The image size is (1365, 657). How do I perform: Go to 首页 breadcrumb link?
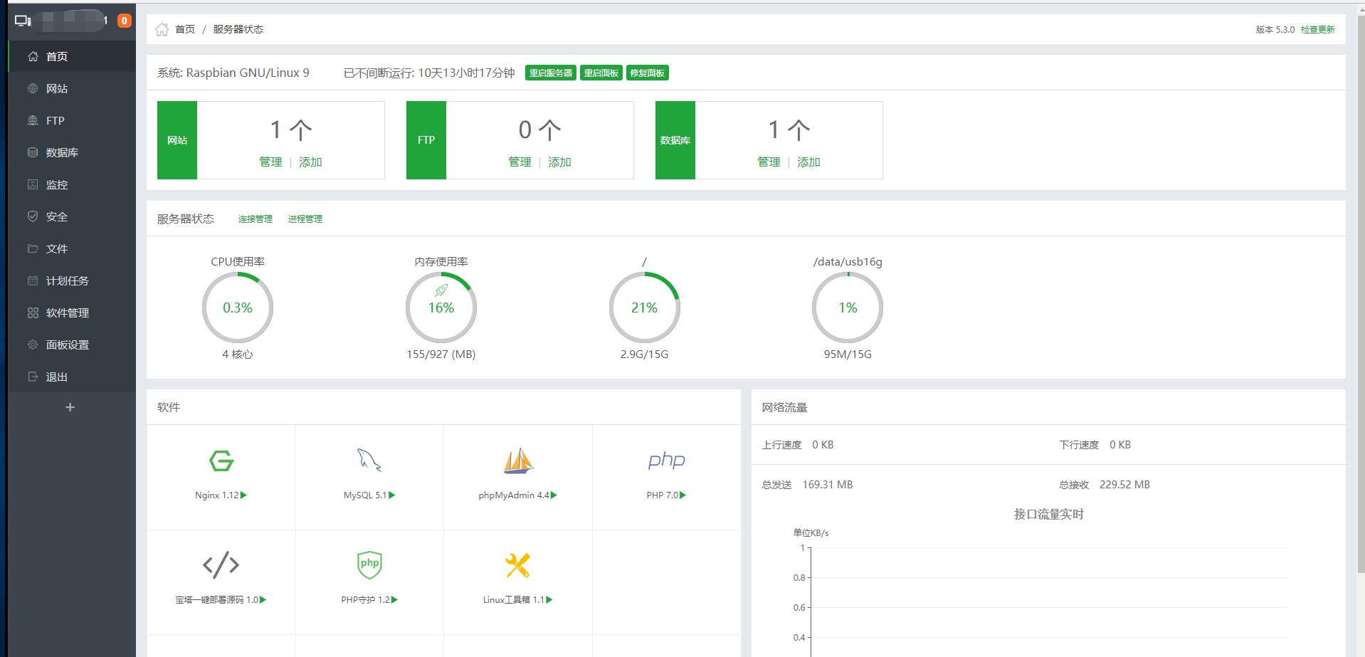coord(185,29)
